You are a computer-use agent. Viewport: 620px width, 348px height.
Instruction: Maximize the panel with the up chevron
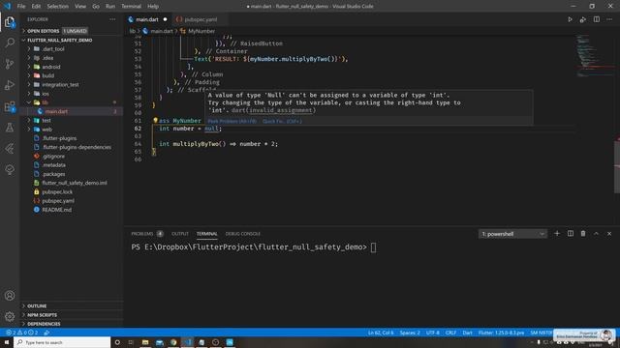coord(596,234)
